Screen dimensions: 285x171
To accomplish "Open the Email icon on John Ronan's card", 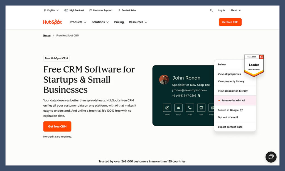I will point(178,108).
